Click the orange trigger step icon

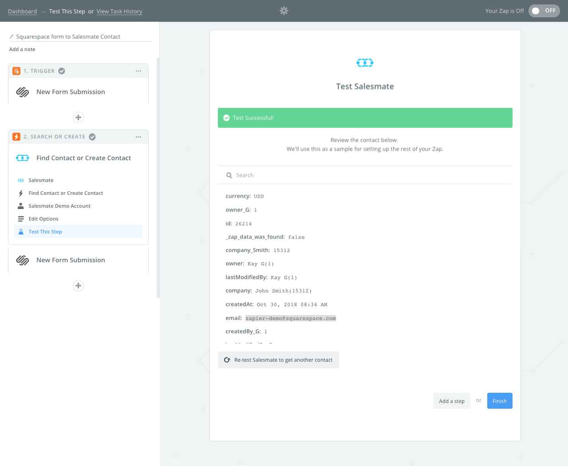[x=16, y=71]
